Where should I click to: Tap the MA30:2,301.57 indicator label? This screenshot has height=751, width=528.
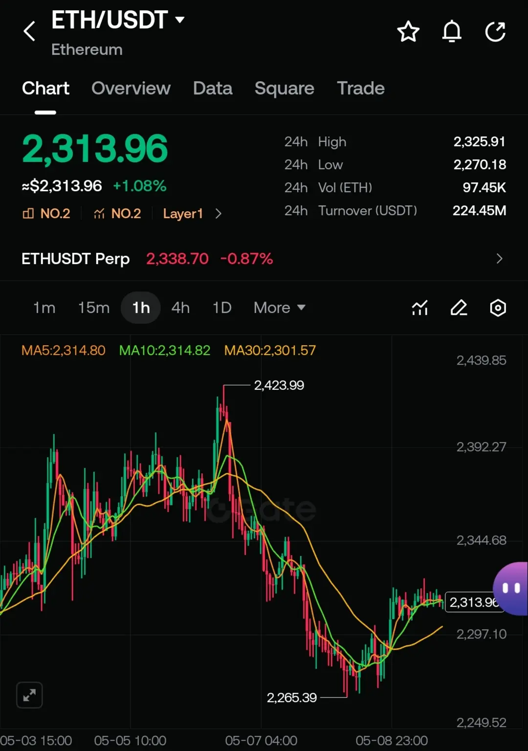[270, 350]
